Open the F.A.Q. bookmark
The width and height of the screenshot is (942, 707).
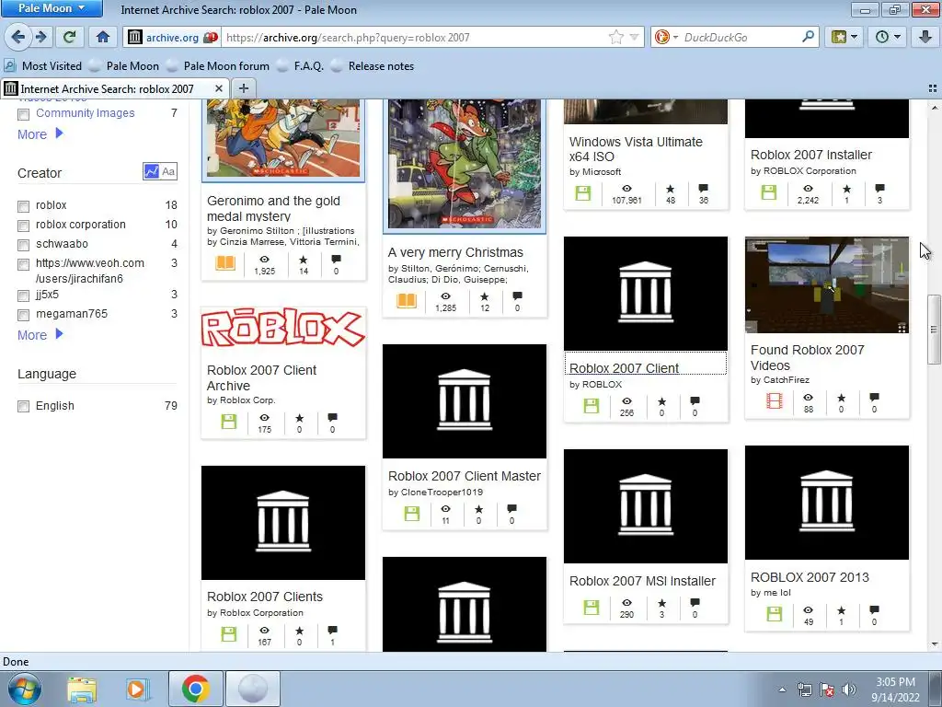[x=301, y=66]
